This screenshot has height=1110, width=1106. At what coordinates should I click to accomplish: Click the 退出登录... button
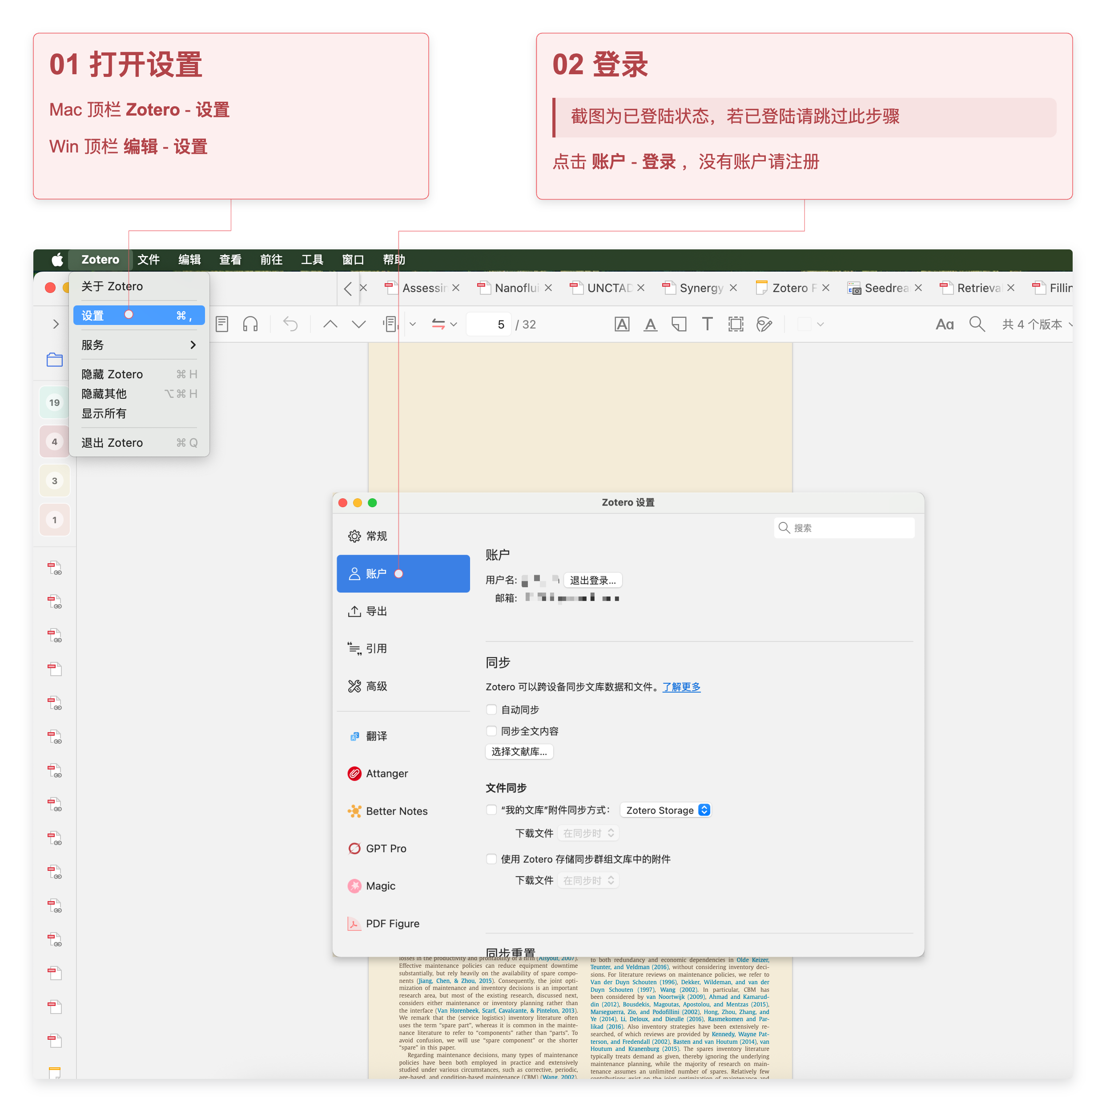pos(593,580)
